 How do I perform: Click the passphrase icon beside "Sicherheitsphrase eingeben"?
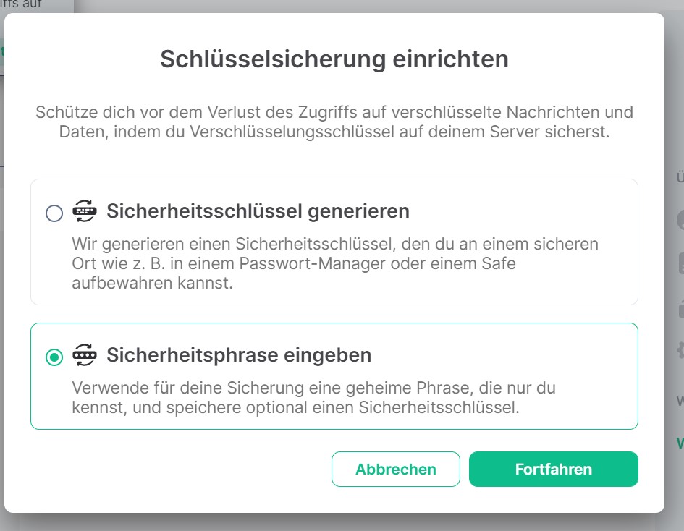point(85,355)
